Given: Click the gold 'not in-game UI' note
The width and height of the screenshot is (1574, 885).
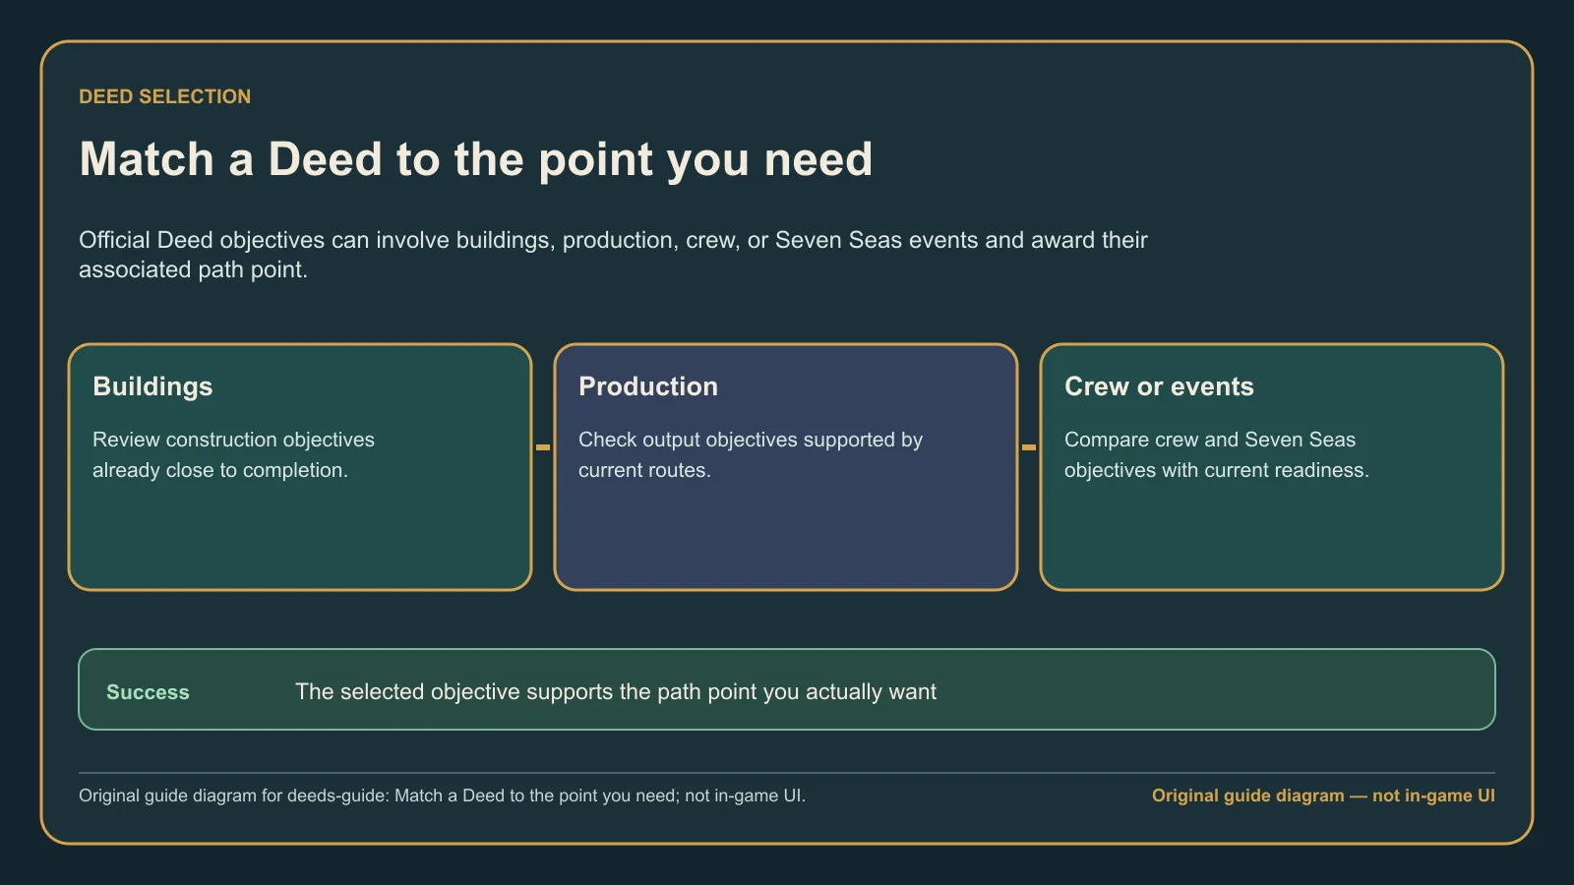Looking at the screenshot, I should coord(1323,796).
